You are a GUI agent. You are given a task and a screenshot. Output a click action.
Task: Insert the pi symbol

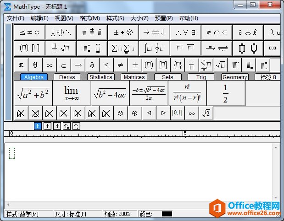pyautogui.click(x=21, y=65)
